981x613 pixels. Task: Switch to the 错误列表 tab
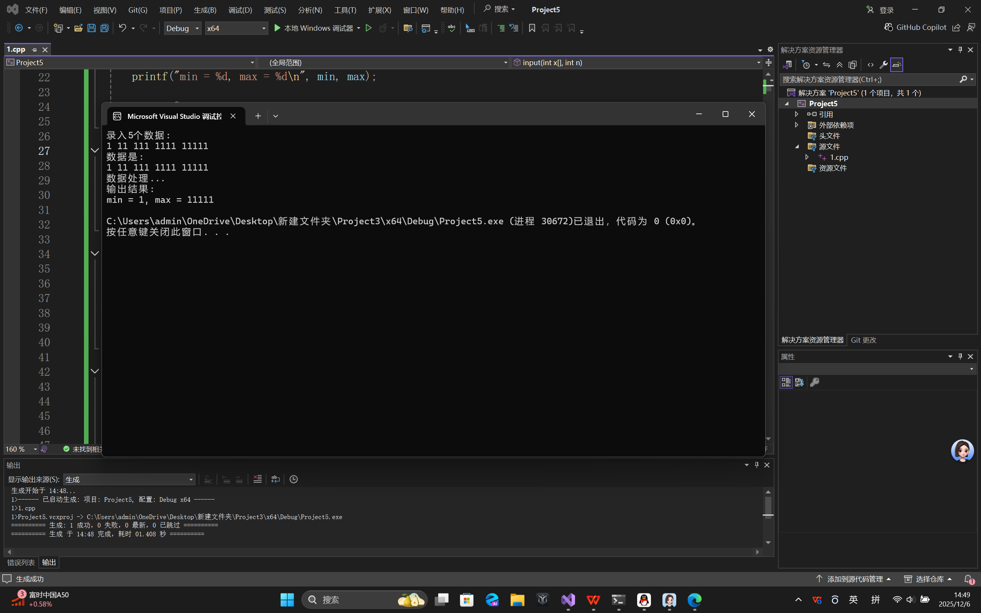click(x=21, y=562)
